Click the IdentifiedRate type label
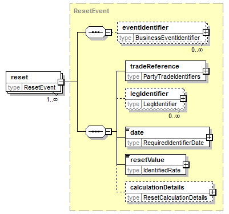The width and height of the screenshot is (229, 214). [x=162, y=170]
